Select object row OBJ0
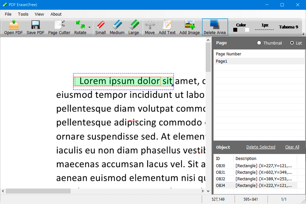 pyautogui.click(x=256, y=166)
